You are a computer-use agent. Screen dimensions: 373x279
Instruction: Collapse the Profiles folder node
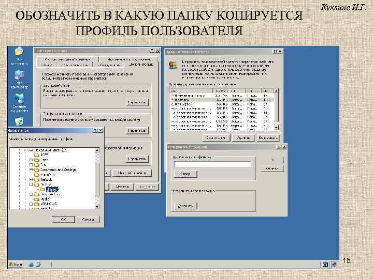pyautogui.click(x=31, y=184)
